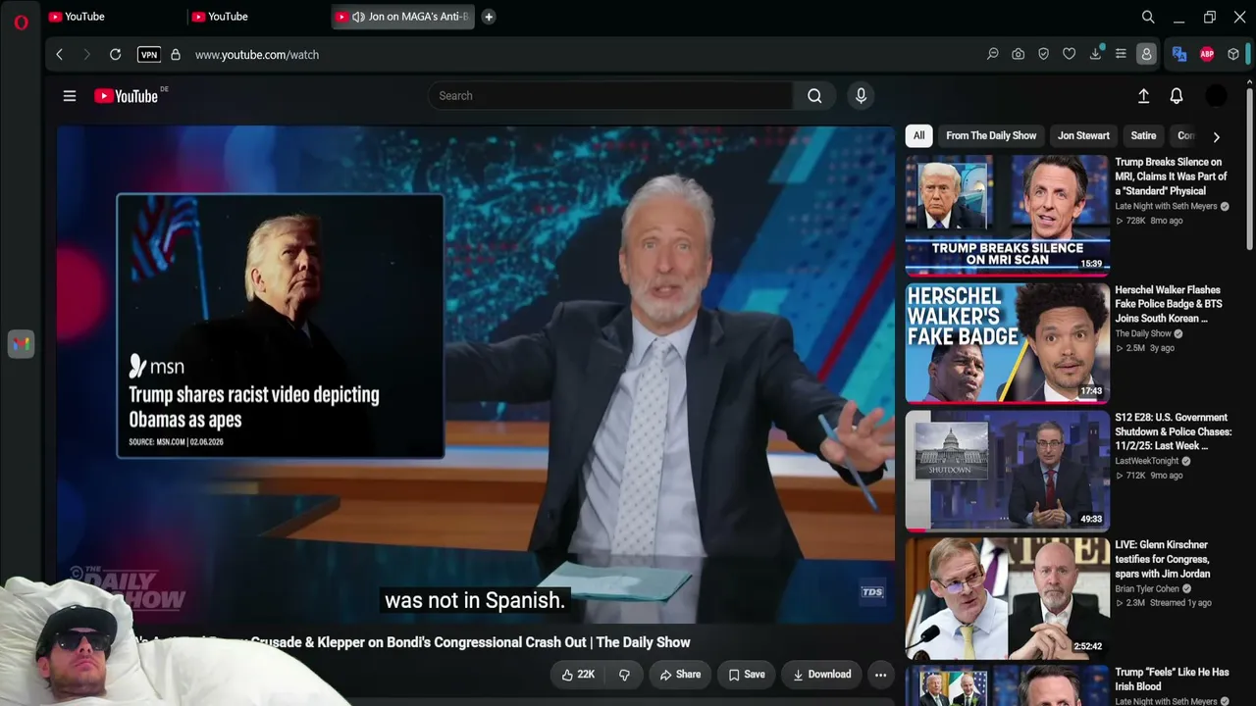Screen dimensions: 1256x706
Task: Open the Last Week Tonight Shutdown thumbnail
Action: click(1008, 471)
